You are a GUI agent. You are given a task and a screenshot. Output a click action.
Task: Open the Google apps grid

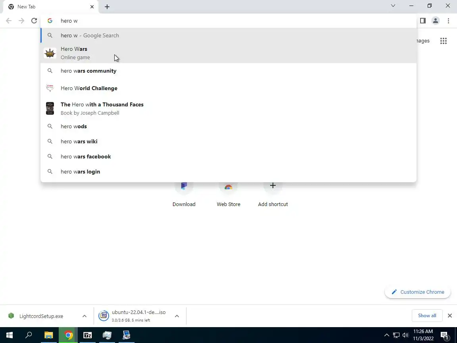click(443, 41)
